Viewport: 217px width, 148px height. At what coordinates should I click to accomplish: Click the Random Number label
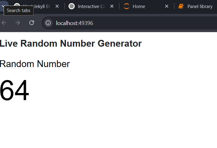tap(35, 64)
